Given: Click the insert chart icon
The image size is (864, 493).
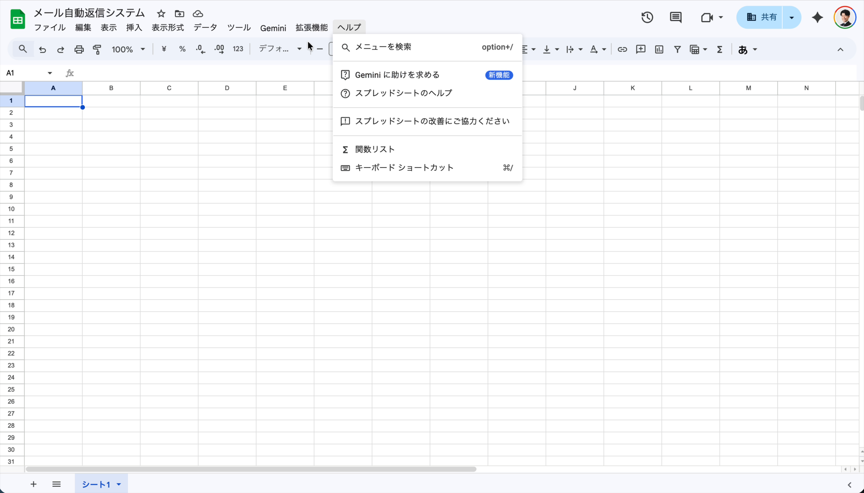Looking at the screenshot, I should (659, 49).
